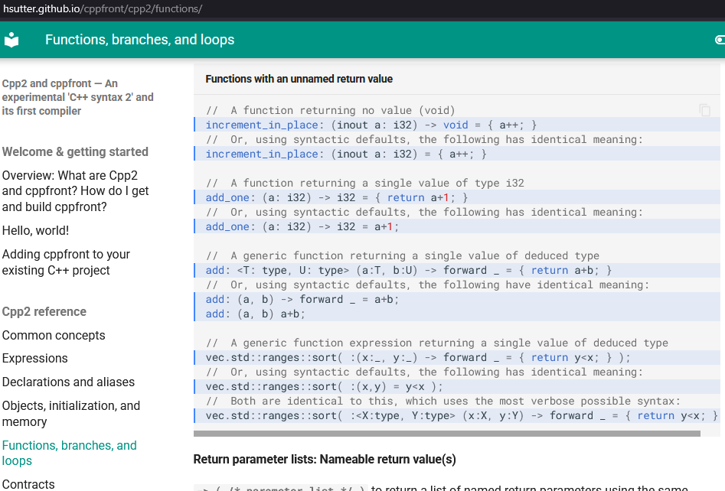Go to Expressions page

click(34, 359)
